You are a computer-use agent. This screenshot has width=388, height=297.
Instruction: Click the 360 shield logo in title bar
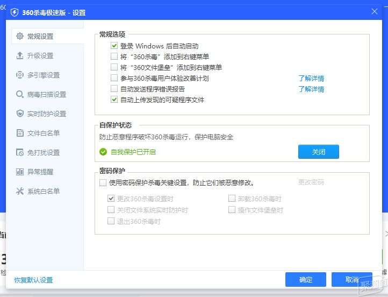tap(15, 12)
